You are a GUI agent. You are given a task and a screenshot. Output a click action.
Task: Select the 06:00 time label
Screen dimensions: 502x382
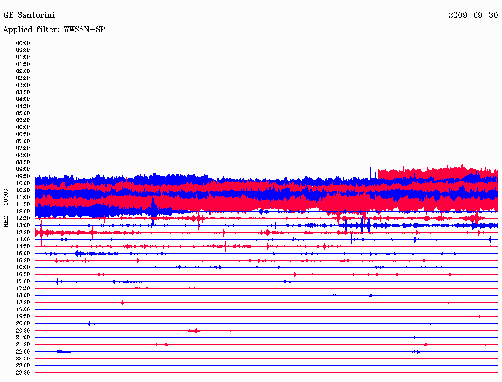[23, 127]
